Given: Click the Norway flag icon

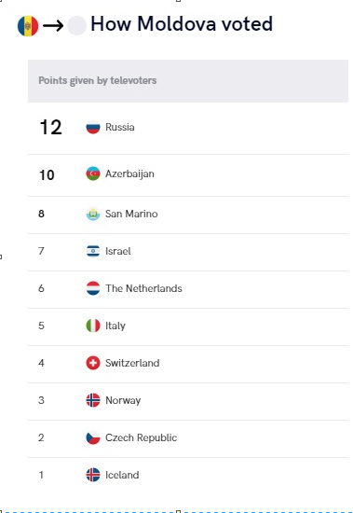Looking at the screenshot, I should point(93,400).
